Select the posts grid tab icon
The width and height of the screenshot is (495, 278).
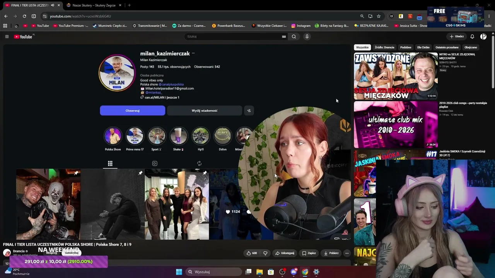point(110,163)
